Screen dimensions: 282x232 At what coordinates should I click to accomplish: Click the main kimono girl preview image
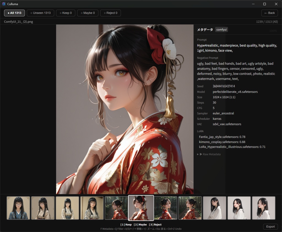[x=125, y=109]
